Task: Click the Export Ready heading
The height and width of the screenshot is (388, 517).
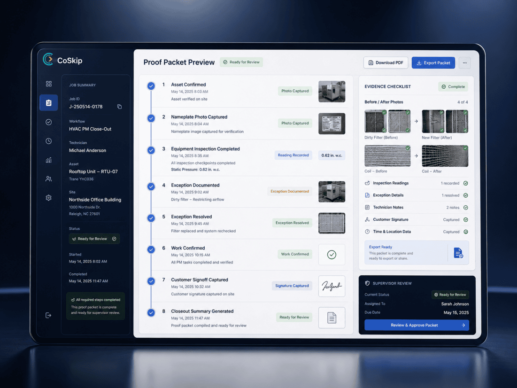Action: 380,247
